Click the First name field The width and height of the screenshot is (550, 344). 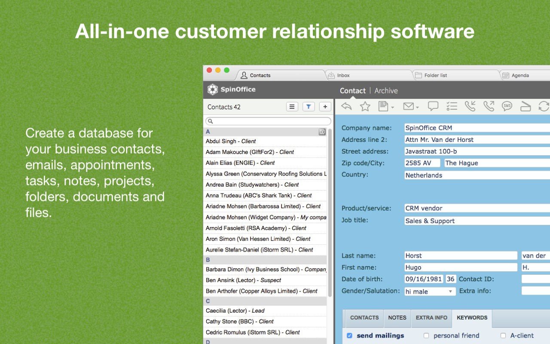pos(461,267)
